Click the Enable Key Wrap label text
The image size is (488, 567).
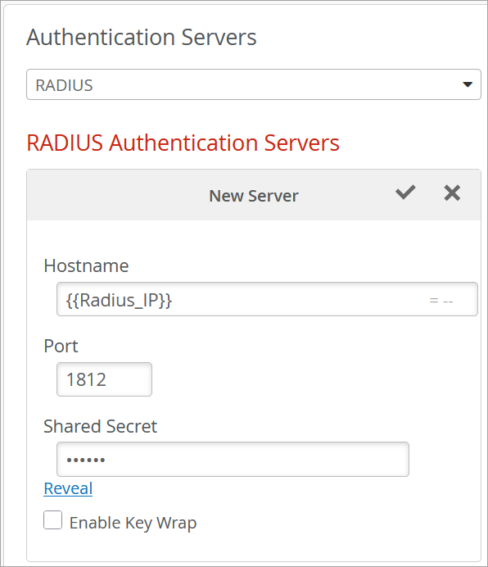[x=133, y=523]
